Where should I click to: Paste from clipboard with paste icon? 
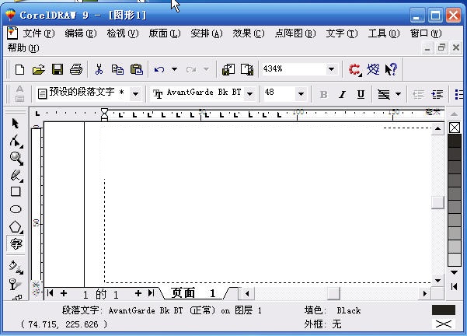click(137, 69)
